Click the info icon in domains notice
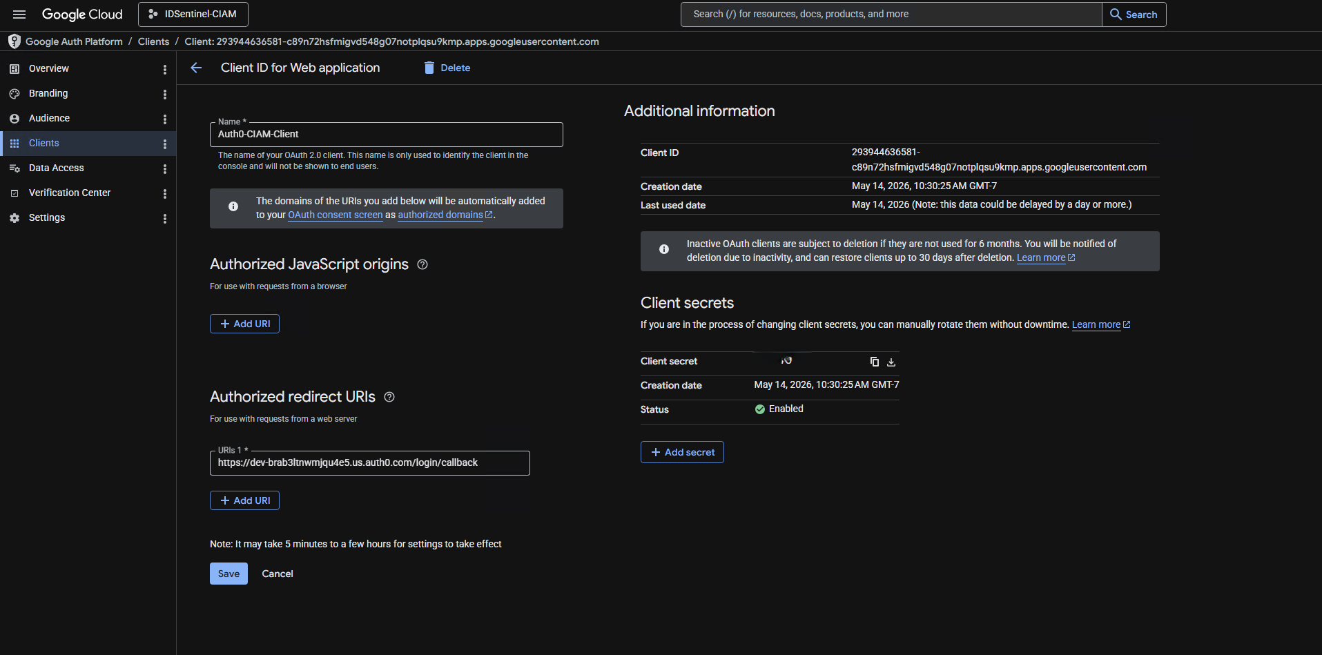Viewport: 1322px width, 655px height. pos(233,206)
